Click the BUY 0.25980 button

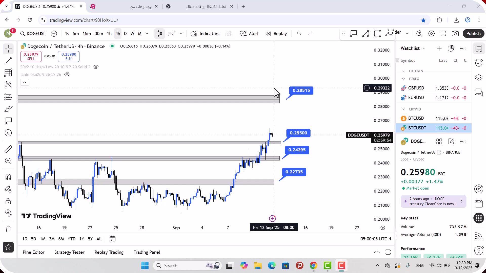69,56
